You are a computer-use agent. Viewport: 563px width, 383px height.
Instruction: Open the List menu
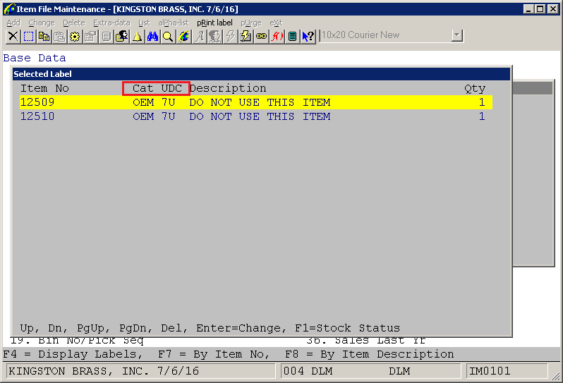pos(144,23)
